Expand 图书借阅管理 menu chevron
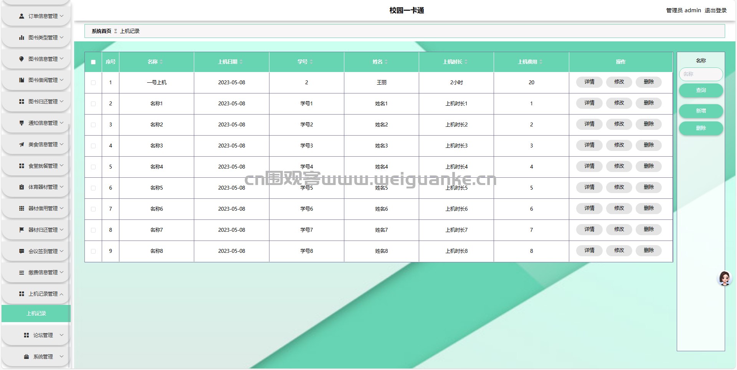Viewport: 737px width, 370px height. click(61, 80)
